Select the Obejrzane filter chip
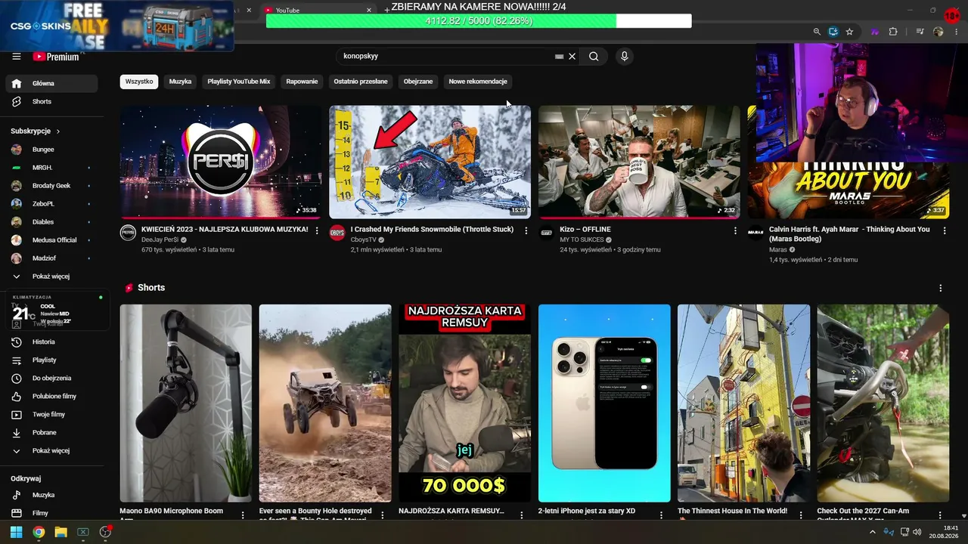Screen dimensions: 968x544 click(418, 82)
